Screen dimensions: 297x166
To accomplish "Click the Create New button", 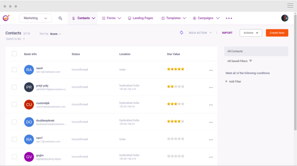I will pos(277,33).
